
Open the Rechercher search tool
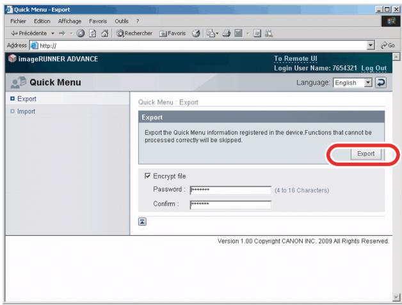(134, 33)
